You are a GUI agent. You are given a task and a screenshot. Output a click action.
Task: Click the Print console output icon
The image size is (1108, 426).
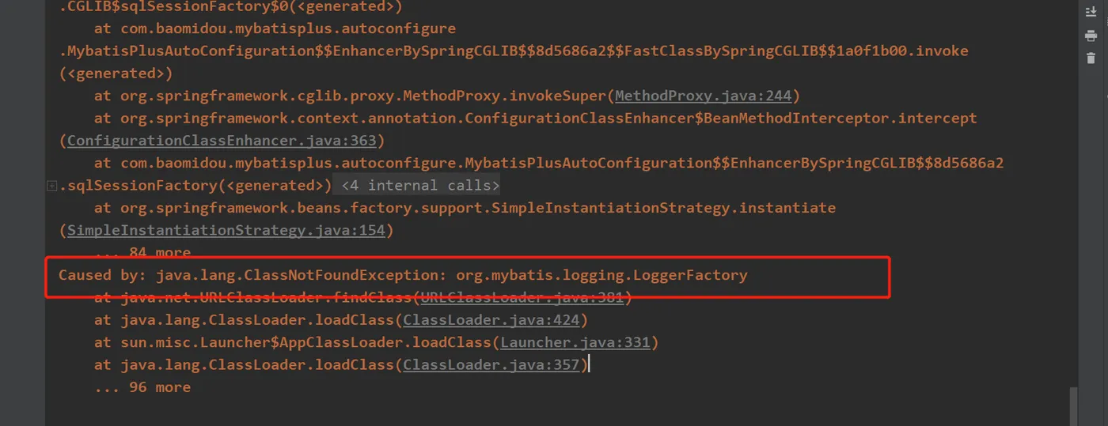tap(1091, 36)
